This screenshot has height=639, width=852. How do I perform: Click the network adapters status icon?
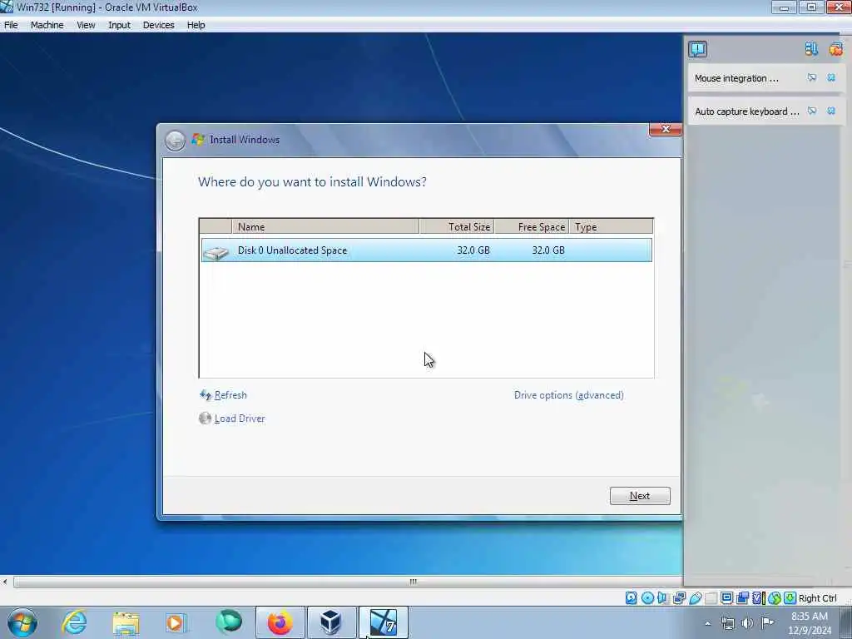[679, 598]
